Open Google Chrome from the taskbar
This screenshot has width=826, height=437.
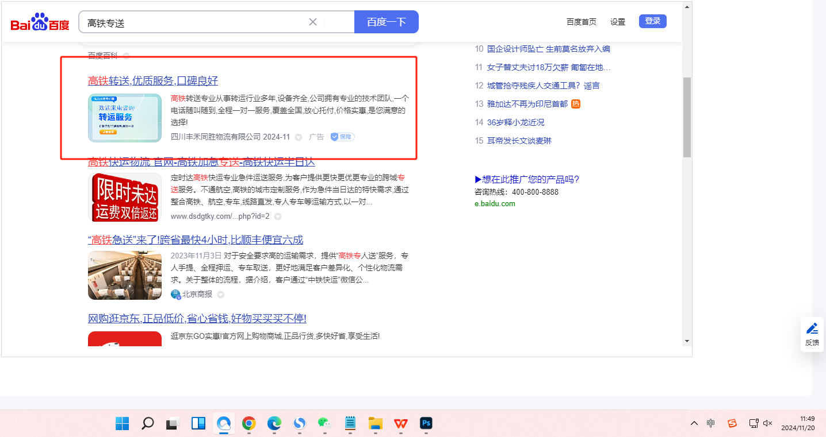click(x=248, y=424)
